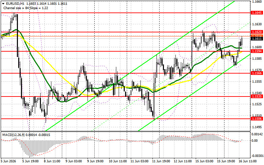Select the 1.1570 price scale value
The image size is (264, 165).
(257, 70)
